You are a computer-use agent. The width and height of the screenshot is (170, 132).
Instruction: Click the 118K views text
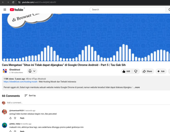pos(9,79)
